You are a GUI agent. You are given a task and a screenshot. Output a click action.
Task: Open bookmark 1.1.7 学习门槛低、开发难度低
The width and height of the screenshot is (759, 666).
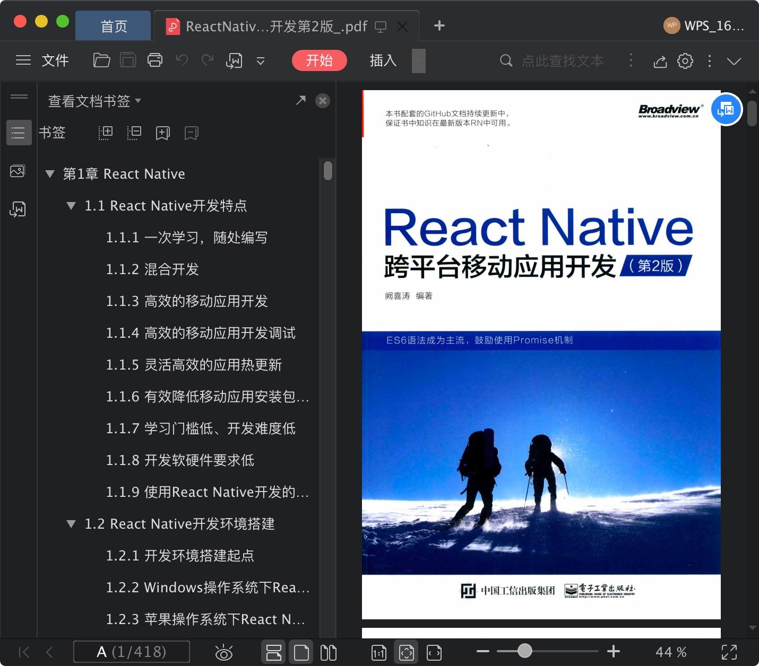pos(201,428)
